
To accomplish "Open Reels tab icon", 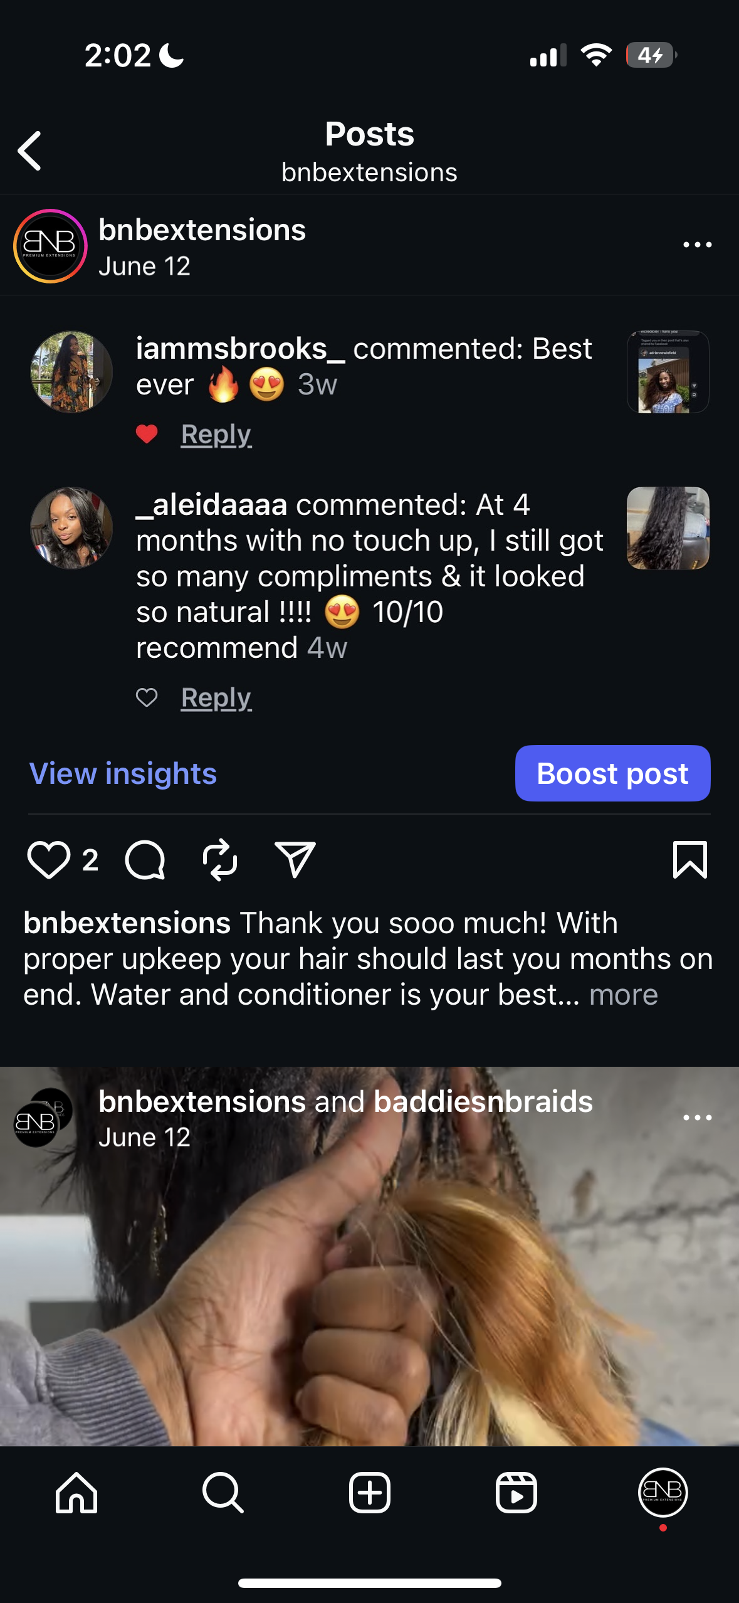I will pyautogui.click(x=516, y=1493).
